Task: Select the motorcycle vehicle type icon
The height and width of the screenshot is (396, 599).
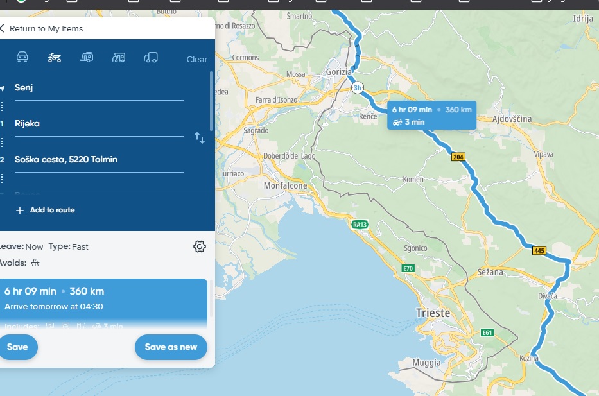Action: [54, 57]
